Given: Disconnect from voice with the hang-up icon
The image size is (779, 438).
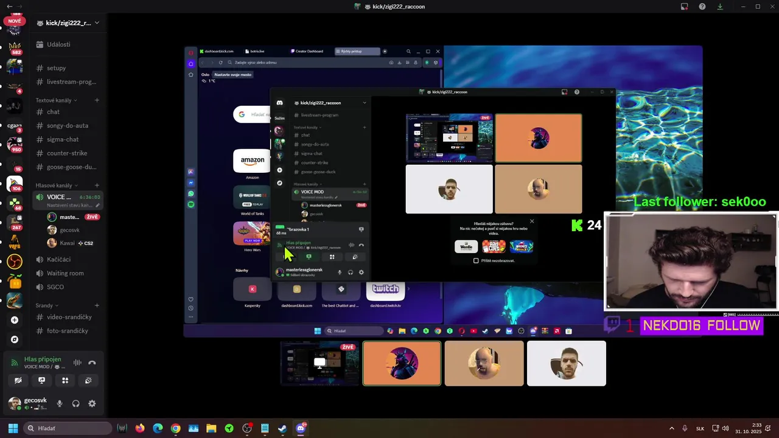Looking at the screenshot, I should point(92,363).
